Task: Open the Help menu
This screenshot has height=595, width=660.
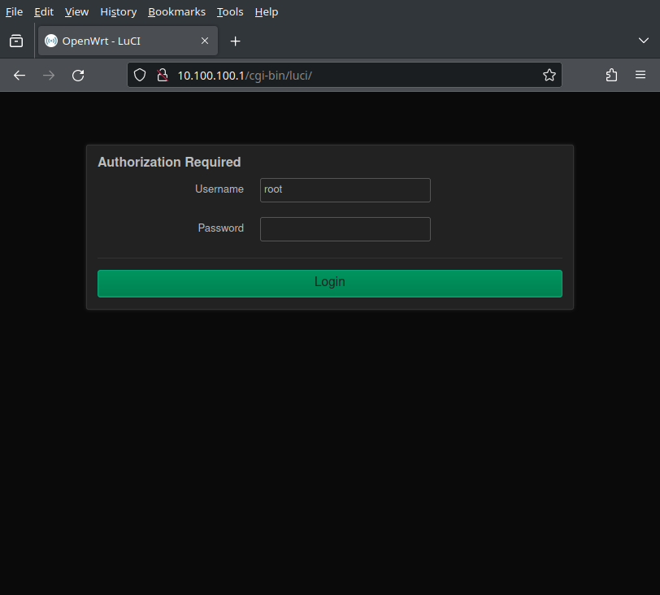Action: 267,11
